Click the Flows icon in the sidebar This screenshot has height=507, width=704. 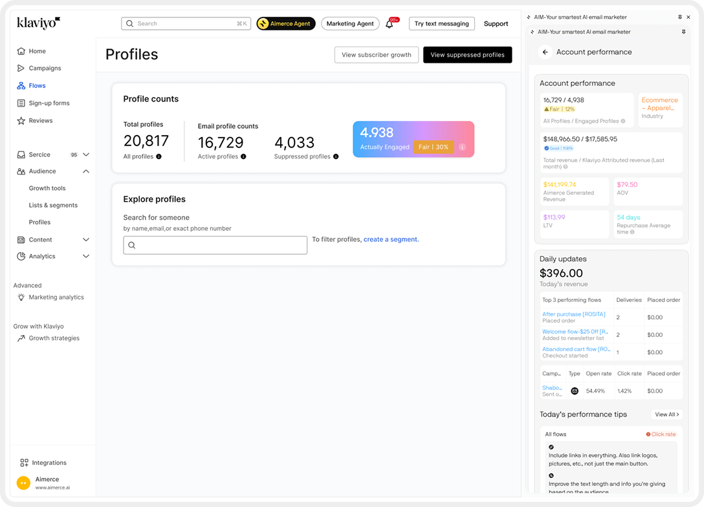click(x=21, y=85)
